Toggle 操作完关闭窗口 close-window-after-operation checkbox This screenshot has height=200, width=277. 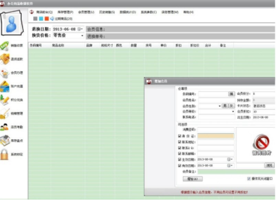tap(249, 179)
